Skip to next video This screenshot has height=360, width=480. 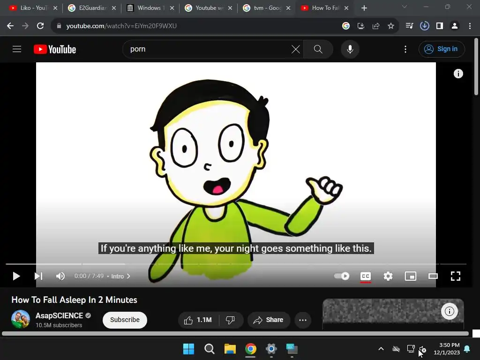pos(38,276)
